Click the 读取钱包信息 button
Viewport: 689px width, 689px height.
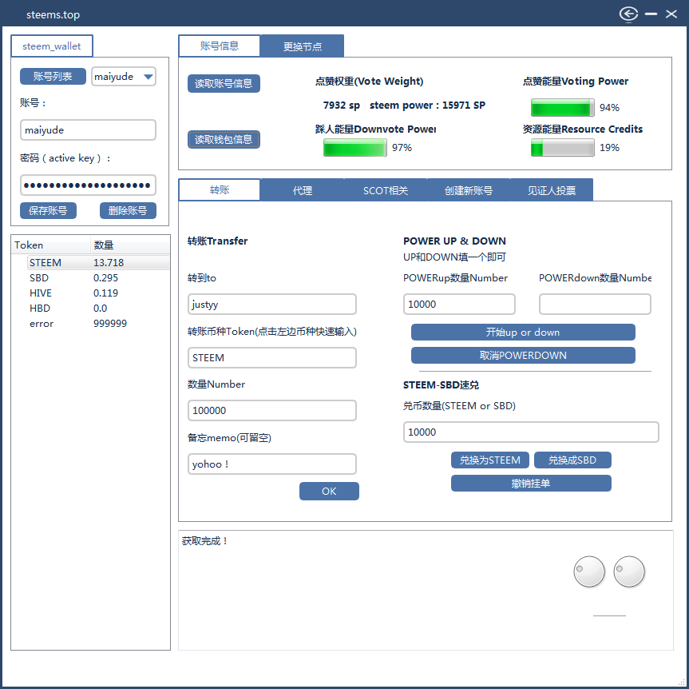pyautogui.click(x=224, y=139)
